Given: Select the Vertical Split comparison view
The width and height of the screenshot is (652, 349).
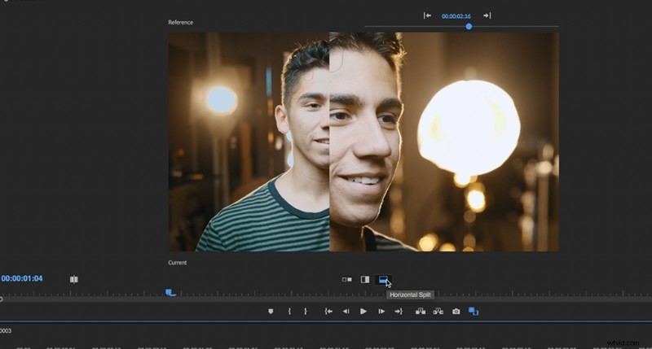Looking at the screenshot, I should coord(365,280).
